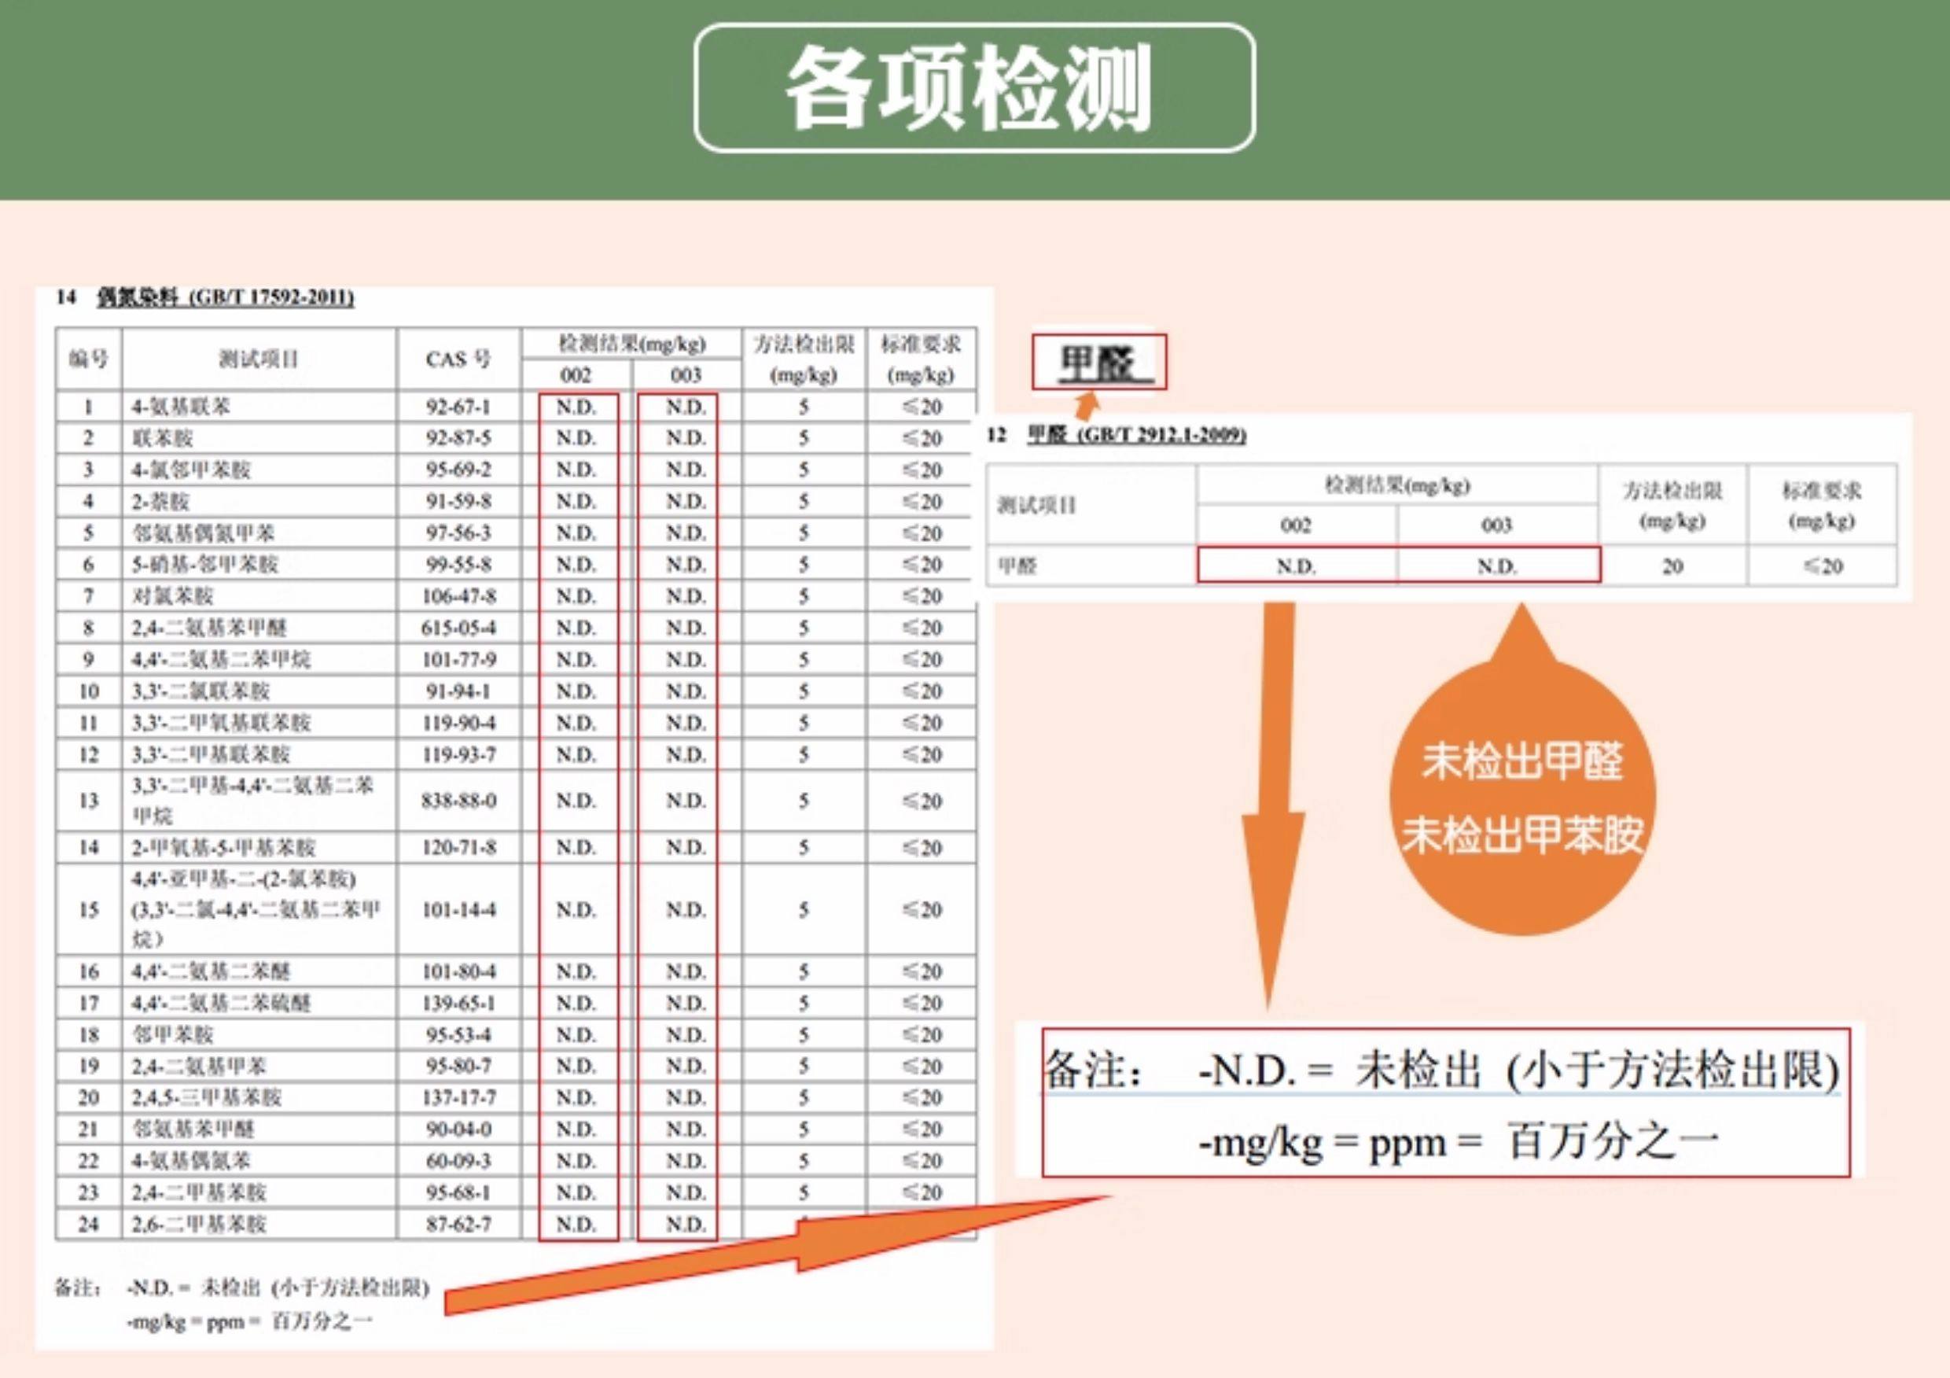Click the 甲醛 GB/T 2912.1-2009 heading
This screenshot has height=1378, width=1950.
click(x=1135, y=435)
